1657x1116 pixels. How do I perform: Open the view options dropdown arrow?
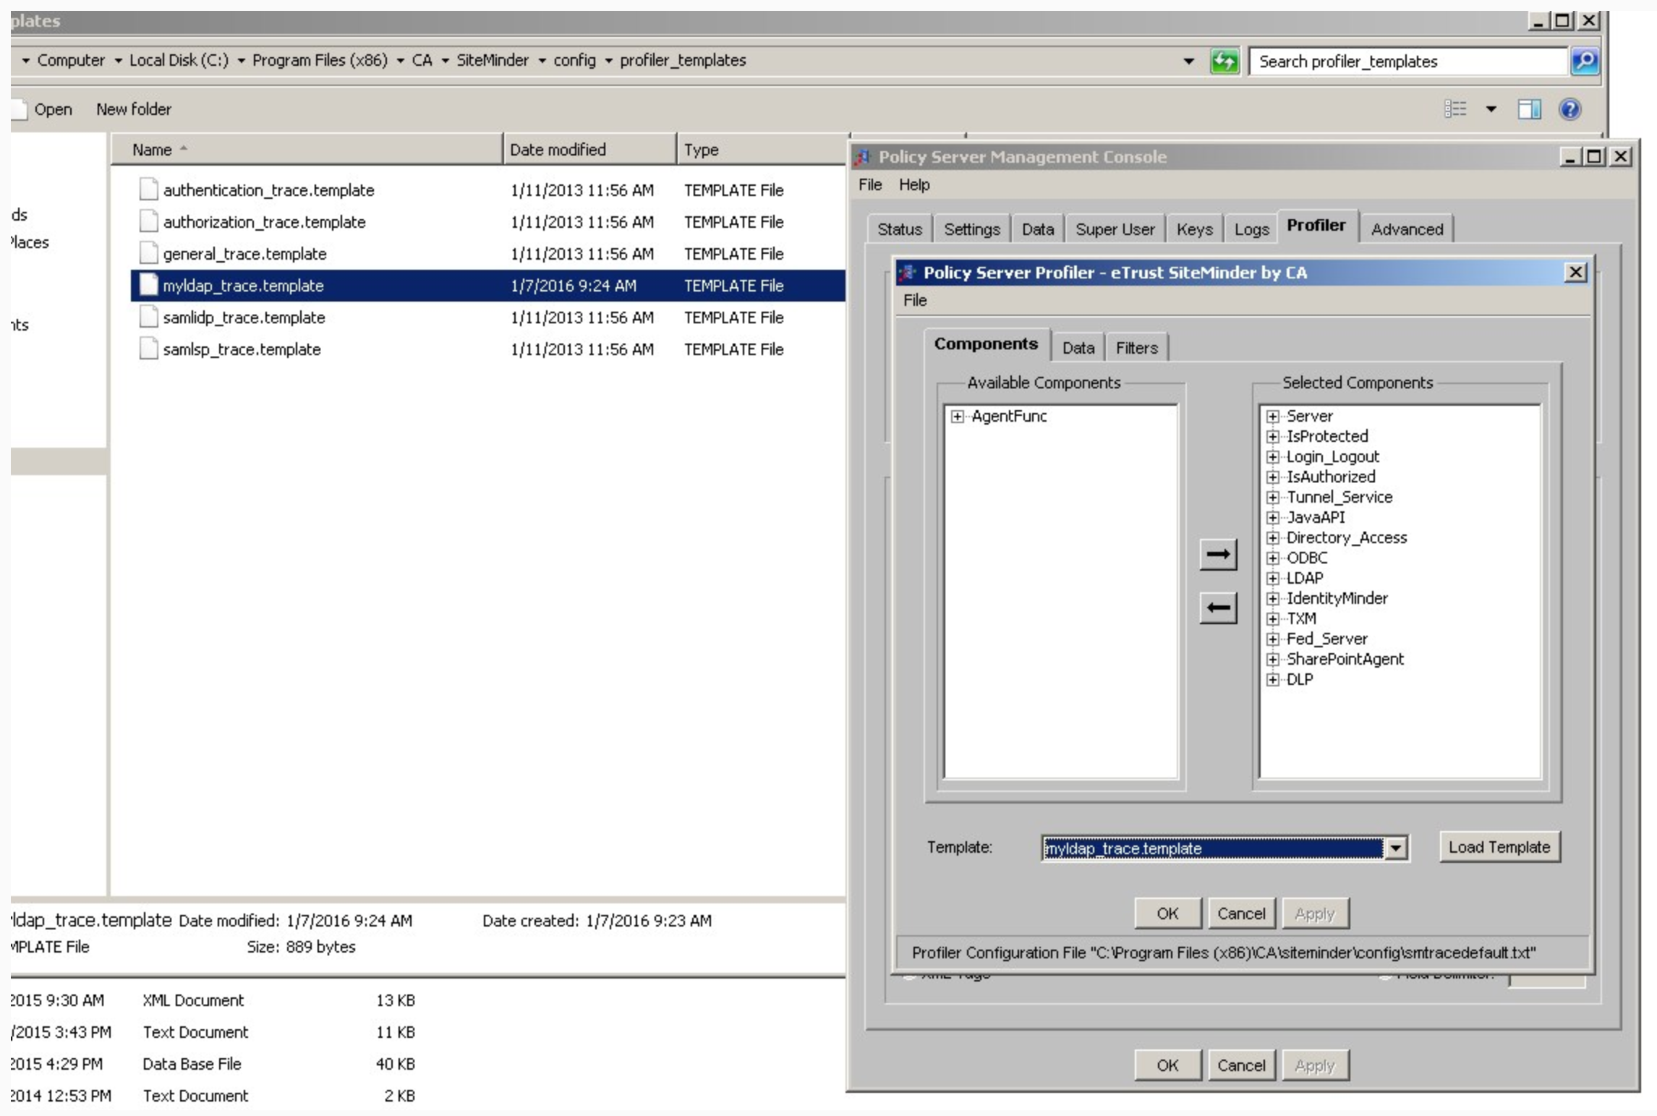point(1491,109)
